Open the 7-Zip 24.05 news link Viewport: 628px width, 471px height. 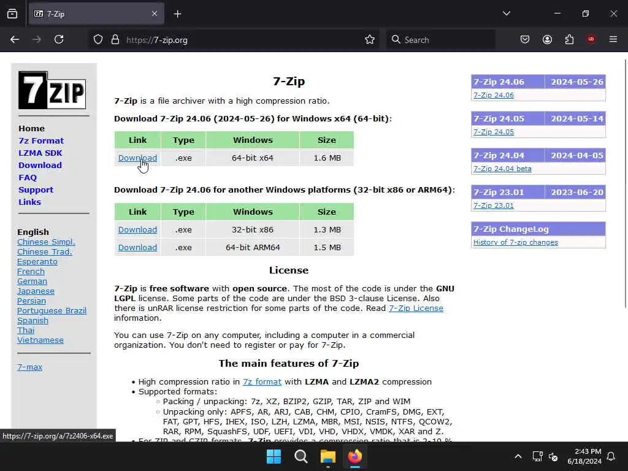coord(494,132)
